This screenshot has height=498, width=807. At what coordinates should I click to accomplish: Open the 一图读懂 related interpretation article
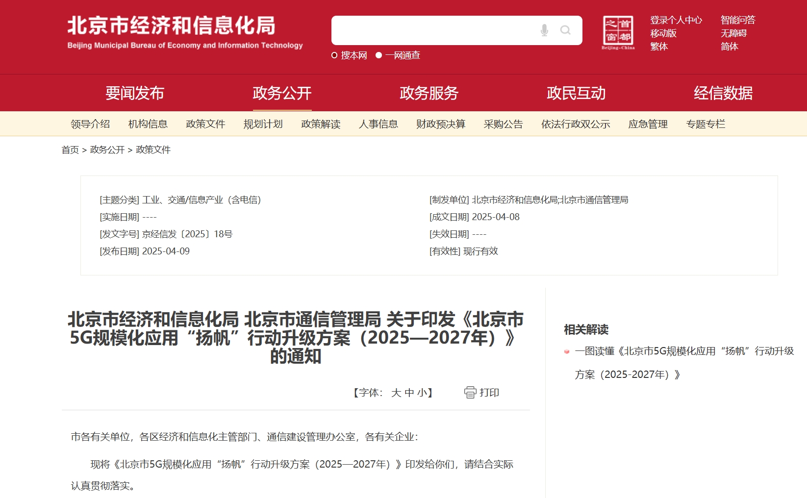(x=684, y=351)
